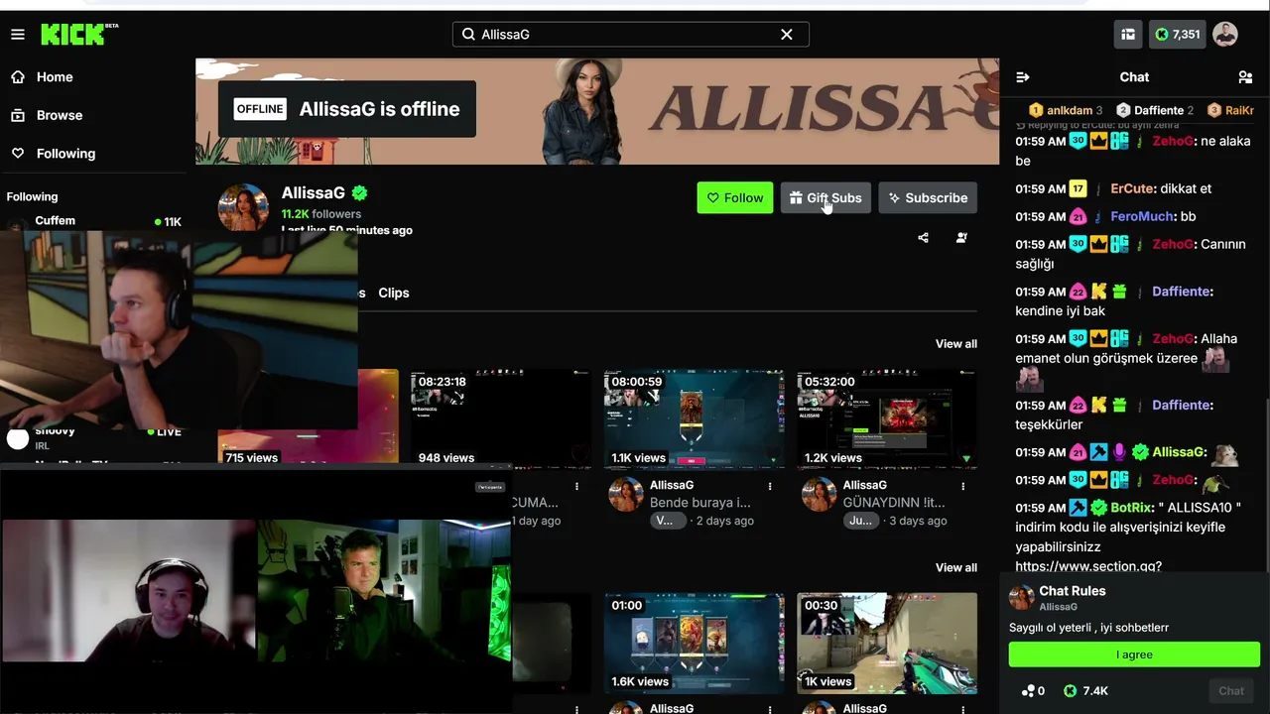Open the gift drops icon in the top bar
The width and height of the screenshot is (1270, 714).
[x=1128, y=35]
